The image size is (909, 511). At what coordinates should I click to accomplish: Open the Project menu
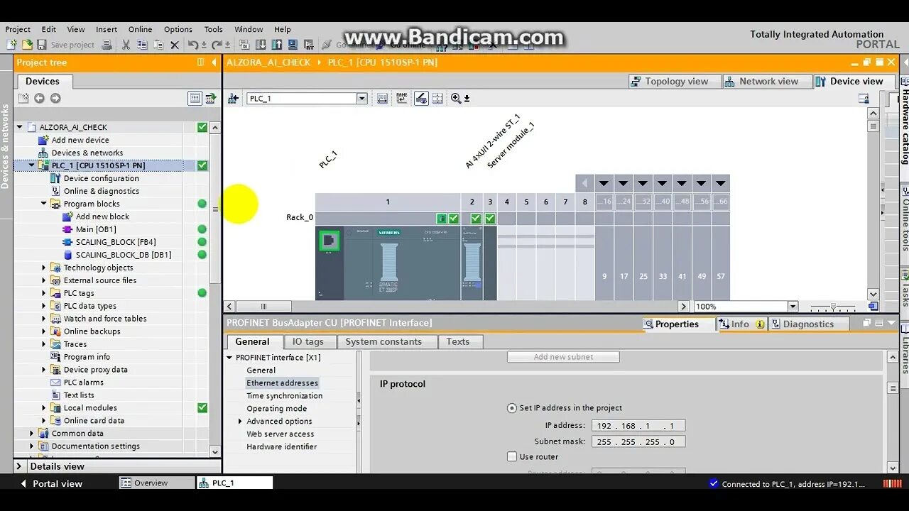click(x=18, y=29)
